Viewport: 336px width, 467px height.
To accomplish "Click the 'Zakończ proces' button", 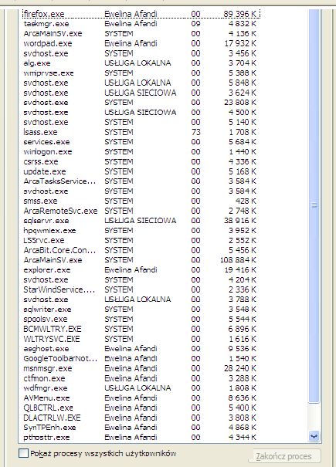I will coord(284,456).
